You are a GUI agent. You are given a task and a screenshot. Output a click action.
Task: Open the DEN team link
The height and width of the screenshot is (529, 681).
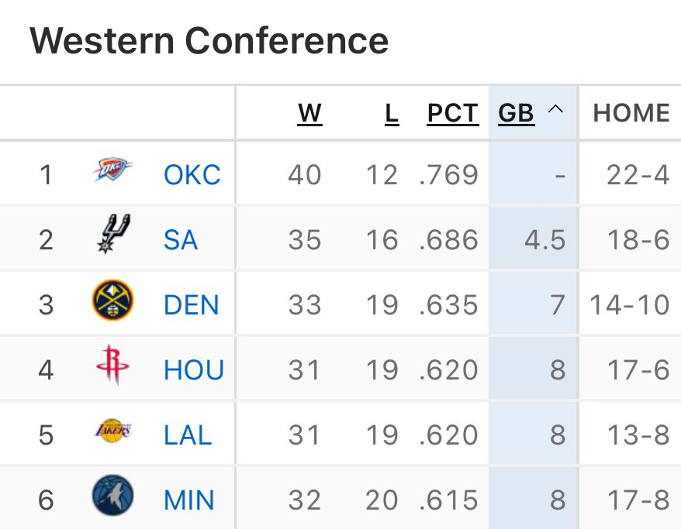click(192, 305)
